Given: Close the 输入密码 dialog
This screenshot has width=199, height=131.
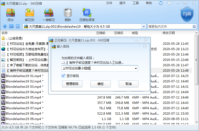Looking at the screenshot, I should pyautogui.click(x=145, y=46).
